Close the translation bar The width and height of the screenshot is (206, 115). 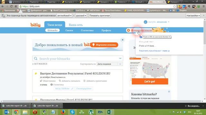pos(204,15)
